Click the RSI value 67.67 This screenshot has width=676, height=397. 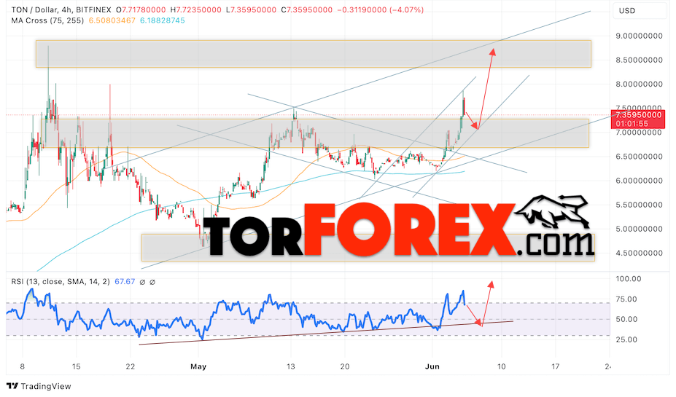[125, 282]
